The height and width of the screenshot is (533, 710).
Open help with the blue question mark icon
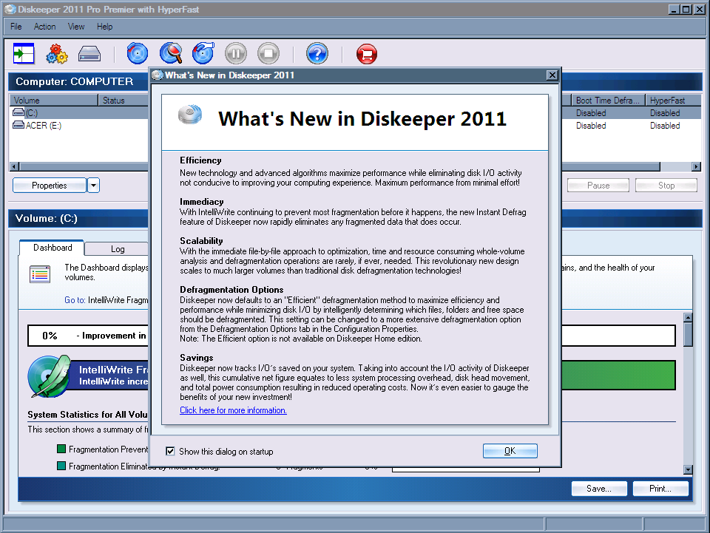(x=317, y=54)
